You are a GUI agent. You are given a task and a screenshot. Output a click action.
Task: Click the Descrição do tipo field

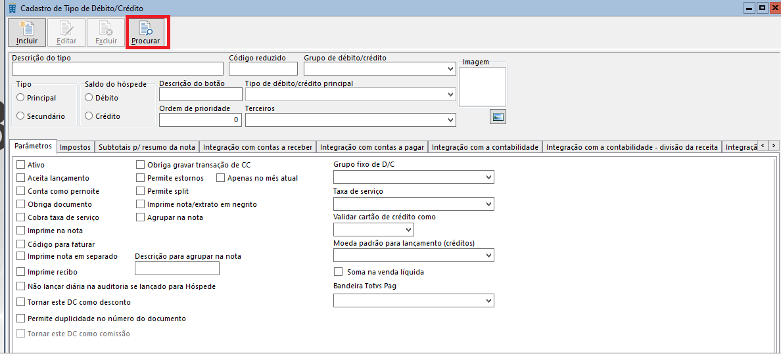(x=118, y=69)
